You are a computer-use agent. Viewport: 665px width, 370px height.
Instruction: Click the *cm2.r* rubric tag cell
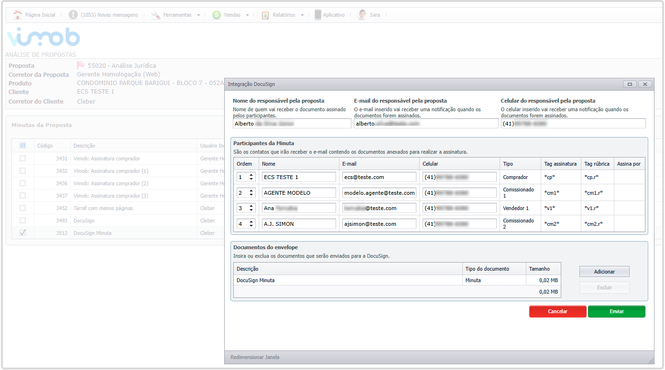point(597,224)
